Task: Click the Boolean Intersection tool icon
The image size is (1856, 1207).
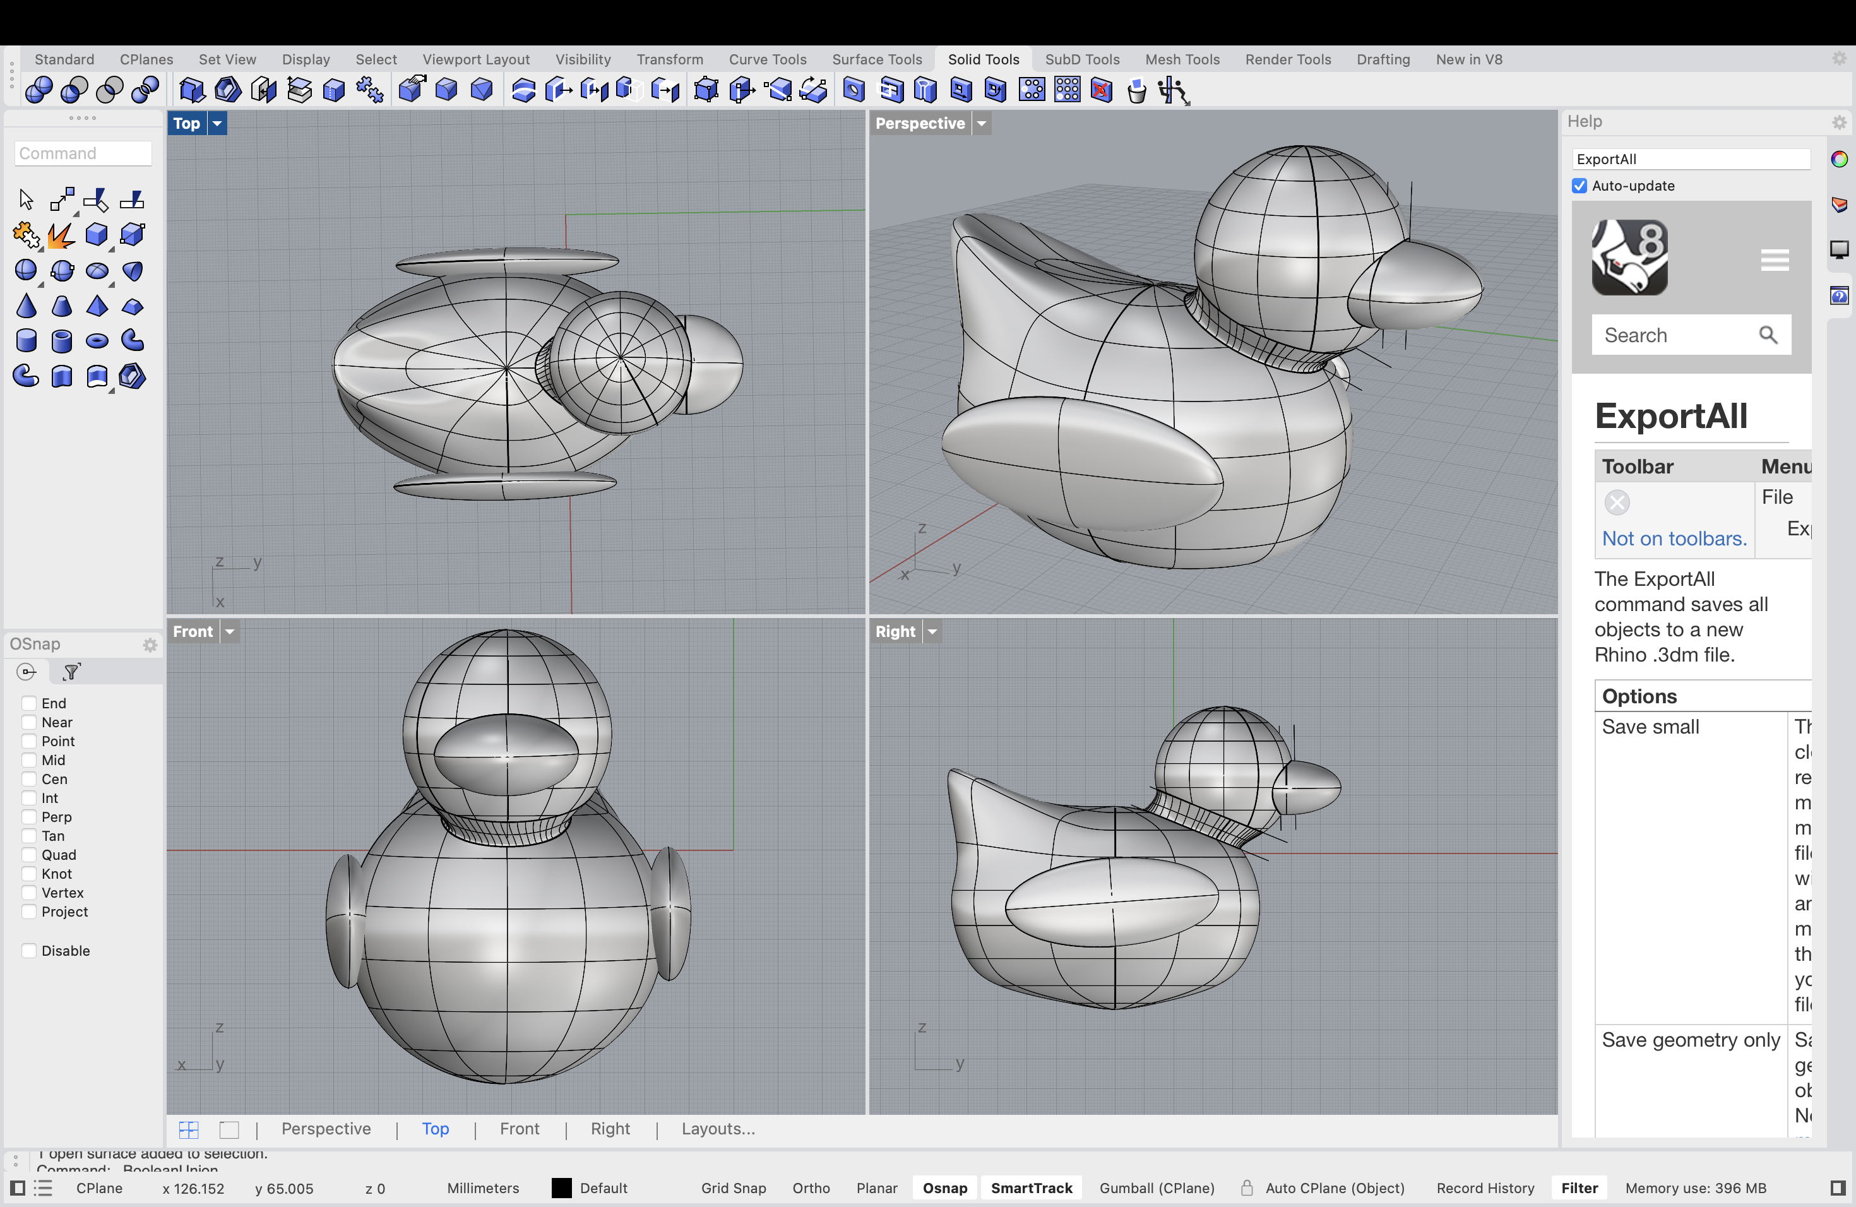Action: click(109, 90)
